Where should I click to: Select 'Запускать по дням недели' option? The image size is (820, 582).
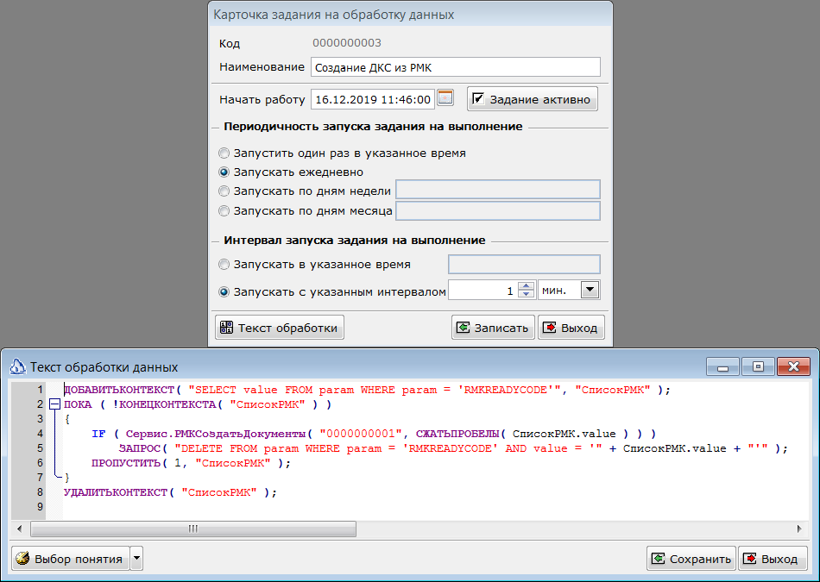[x=224, y=191]
